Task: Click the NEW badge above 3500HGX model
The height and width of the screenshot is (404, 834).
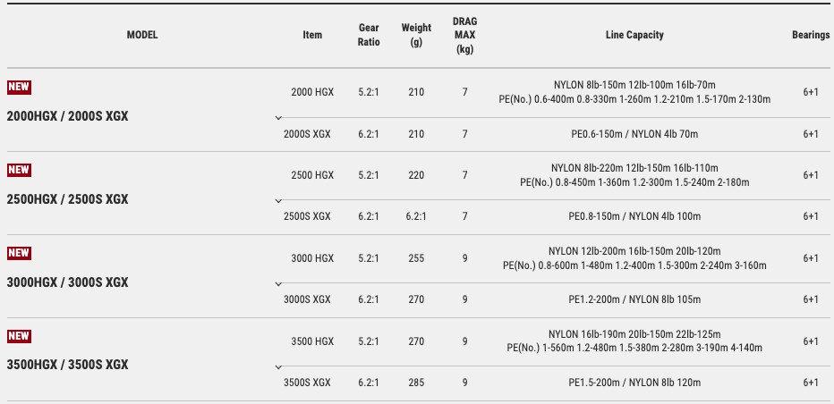Action: tap(19, 336)
